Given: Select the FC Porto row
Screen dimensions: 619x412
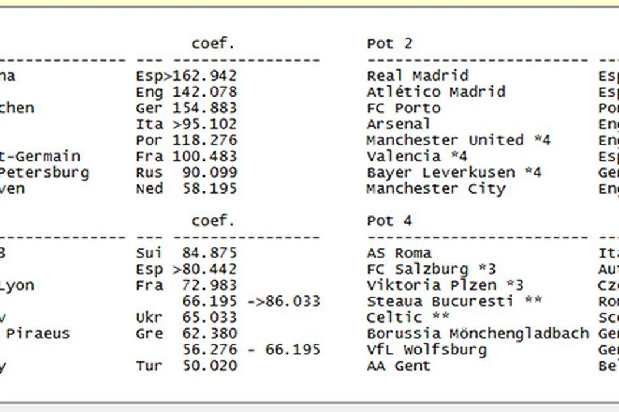Looking at the screenshot, I should point(403,108).
